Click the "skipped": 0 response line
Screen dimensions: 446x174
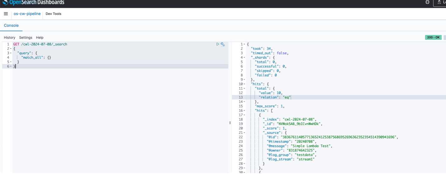point(268,71)
